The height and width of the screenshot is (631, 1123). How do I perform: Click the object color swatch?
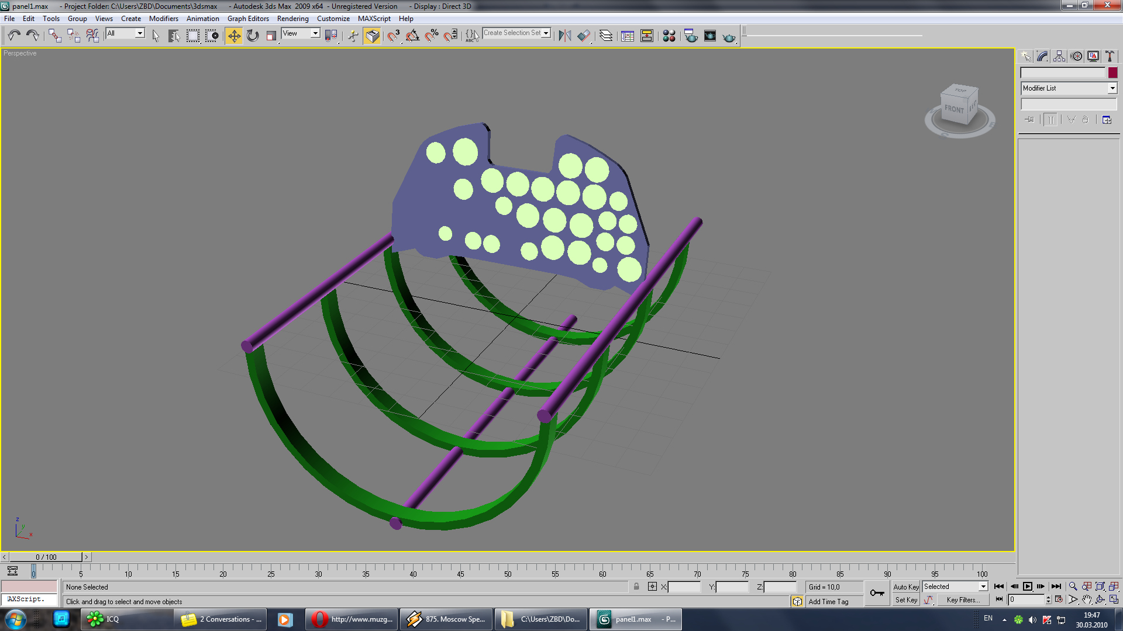click(1112, 73)
